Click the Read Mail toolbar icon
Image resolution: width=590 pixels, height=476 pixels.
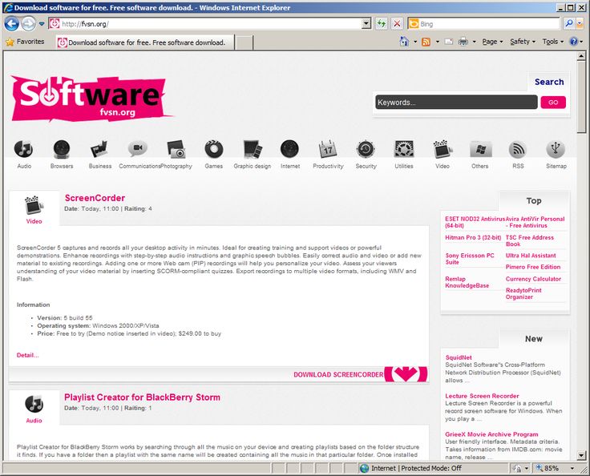tap(449, 42)
